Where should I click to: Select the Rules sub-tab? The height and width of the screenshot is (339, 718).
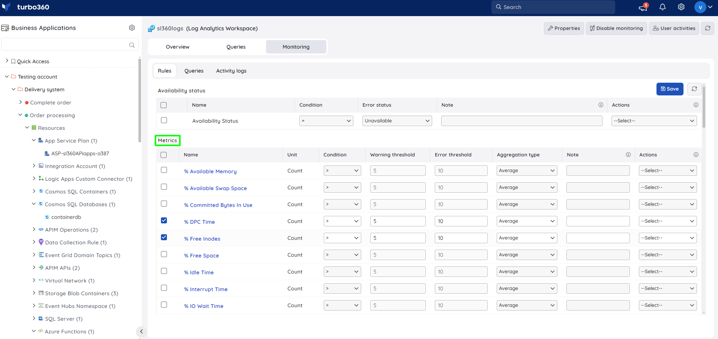click(165, 71)
